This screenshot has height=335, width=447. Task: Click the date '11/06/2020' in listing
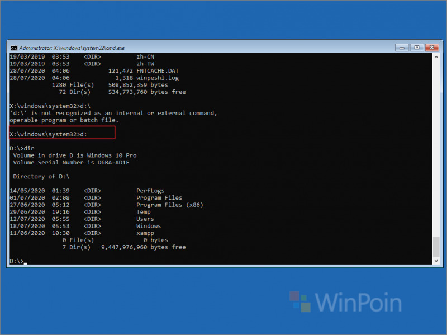click(27, 233)
